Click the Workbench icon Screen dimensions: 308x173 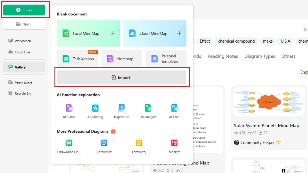pyautogui.click(x=11, y=41)
